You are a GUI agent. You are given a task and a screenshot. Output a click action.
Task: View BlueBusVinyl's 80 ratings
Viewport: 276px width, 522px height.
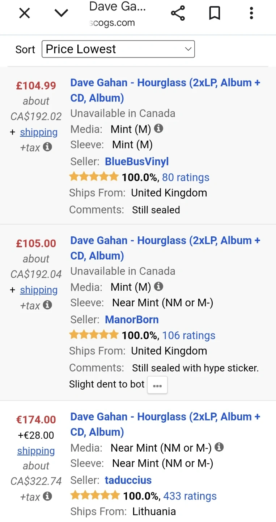click(x=186, y=177)
